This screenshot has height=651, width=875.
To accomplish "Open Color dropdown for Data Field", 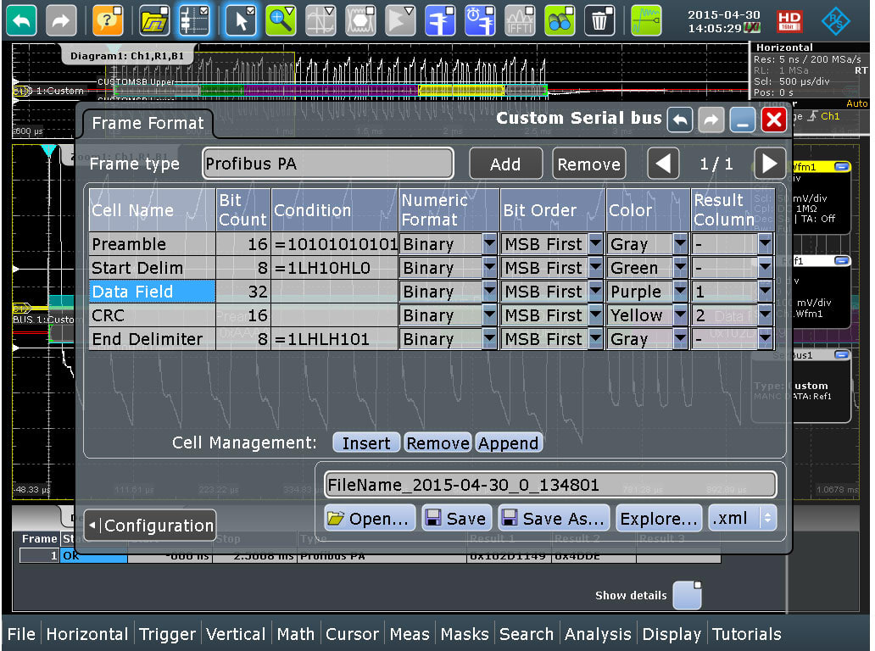I will [x=680, y=292].
